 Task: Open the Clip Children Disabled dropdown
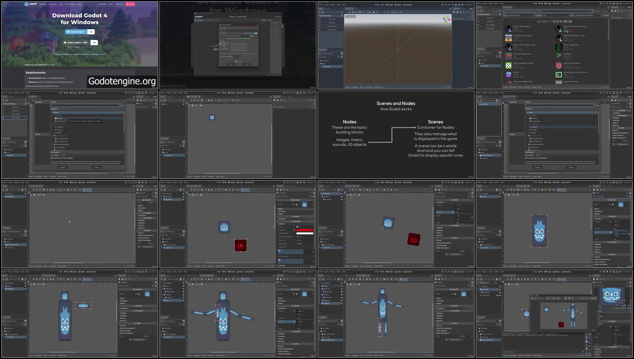[x=305, y=244]
